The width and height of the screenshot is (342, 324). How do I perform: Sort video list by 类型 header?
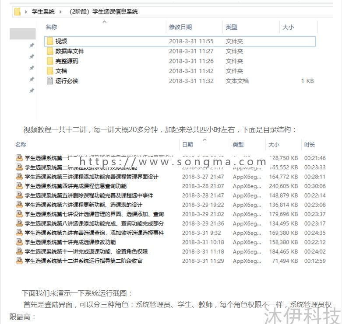pyautogui.click(x=238, y=145)
